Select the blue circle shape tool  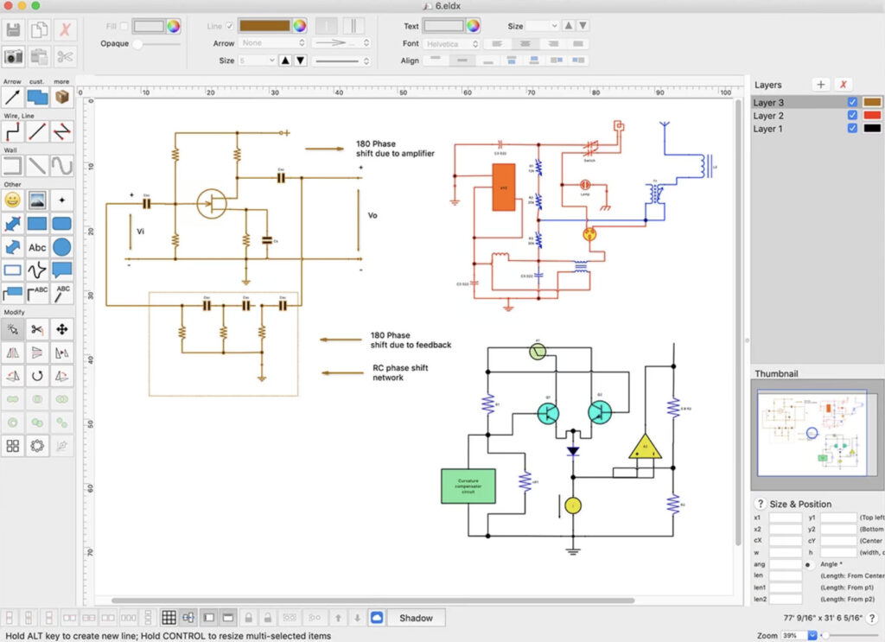pyautogui.click(x=62, y=247)
